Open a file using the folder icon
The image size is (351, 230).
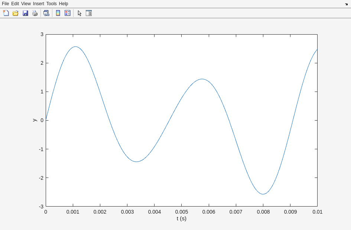pos(16,13)
